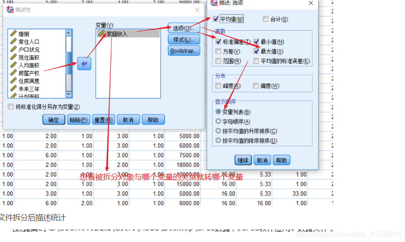
Task: Click 继续 button in options dialog
Action: click(243, 160)
